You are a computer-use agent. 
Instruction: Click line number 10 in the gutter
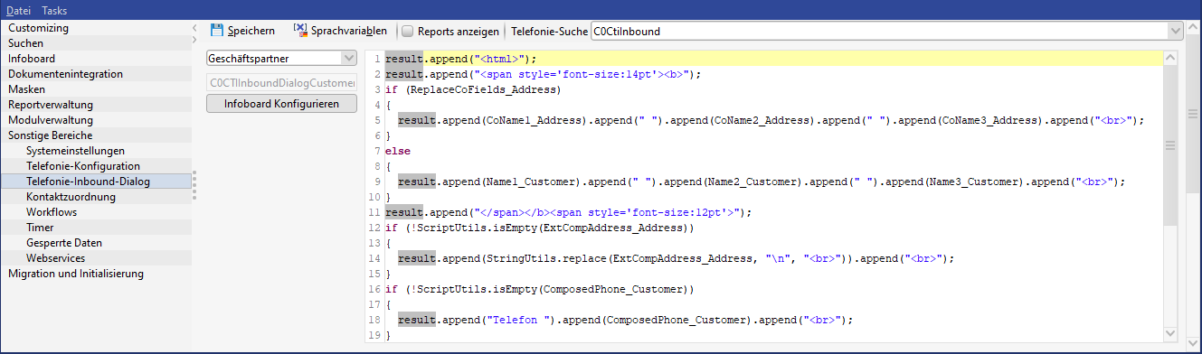[x=374, y=197]
